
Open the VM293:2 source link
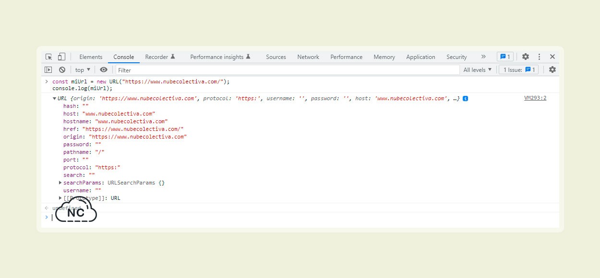point(535,98)
